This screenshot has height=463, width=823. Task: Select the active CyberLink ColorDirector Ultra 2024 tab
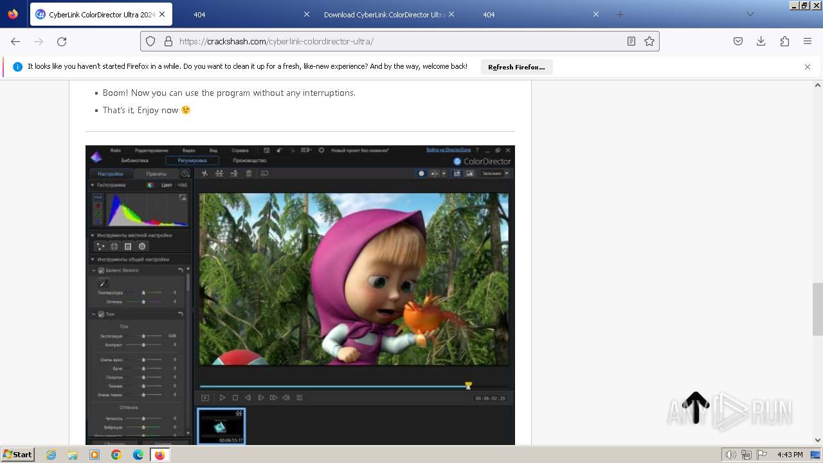100,14
